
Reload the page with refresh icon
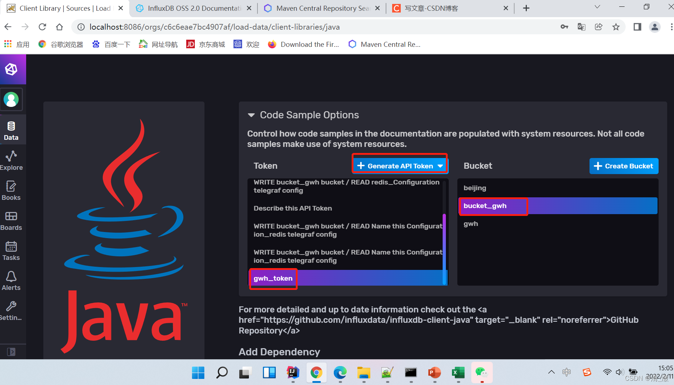tap(42, 27)
